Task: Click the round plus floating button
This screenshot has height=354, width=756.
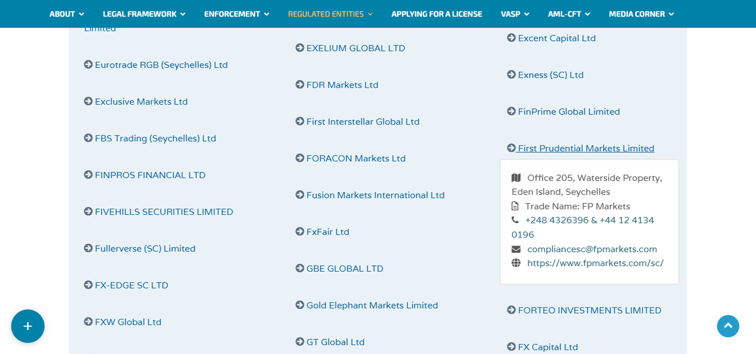Action: 28,326
